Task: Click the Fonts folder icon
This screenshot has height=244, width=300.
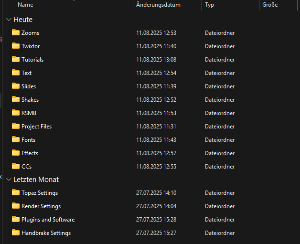Action: (16, 140)
